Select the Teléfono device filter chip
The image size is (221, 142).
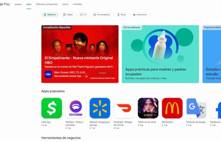point(50,15)
